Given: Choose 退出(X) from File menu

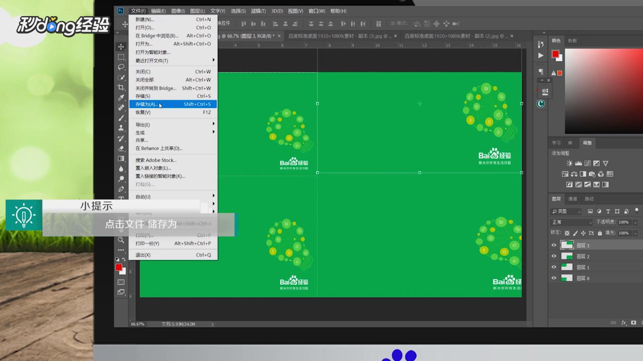Looking at the screenshot, I should click(x=173, y=255).
